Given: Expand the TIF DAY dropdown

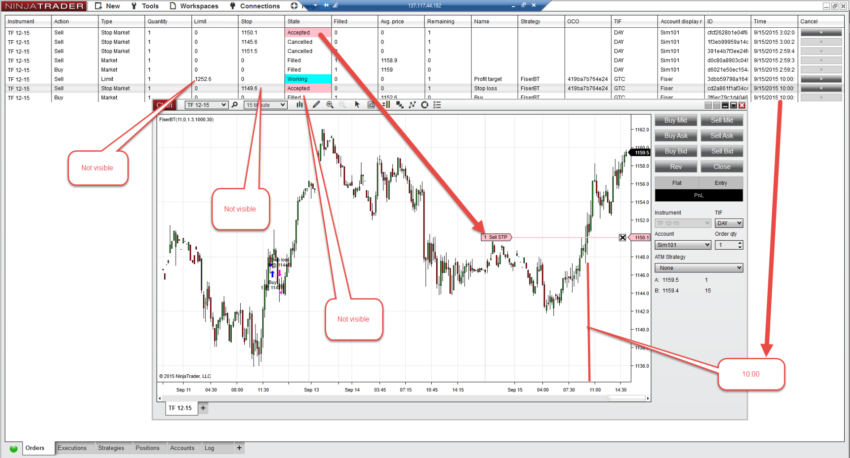Looking at the screenshot, I should click(729, 223).
